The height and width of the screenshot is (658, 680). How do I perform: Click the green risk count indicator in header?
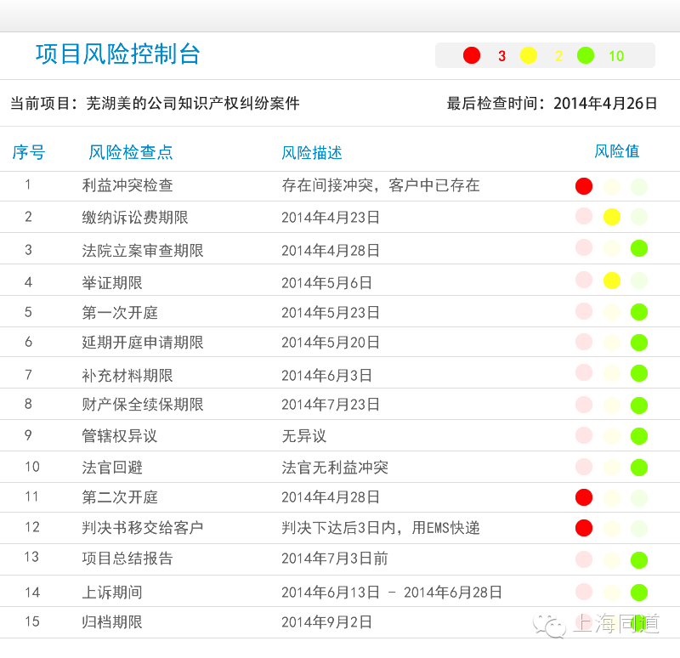586,55
